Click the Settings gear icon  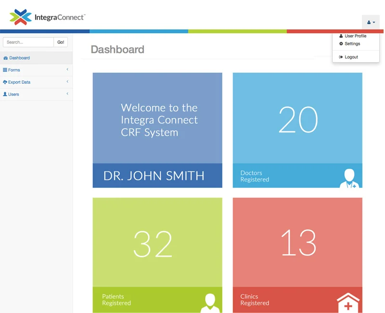(341, 43)
